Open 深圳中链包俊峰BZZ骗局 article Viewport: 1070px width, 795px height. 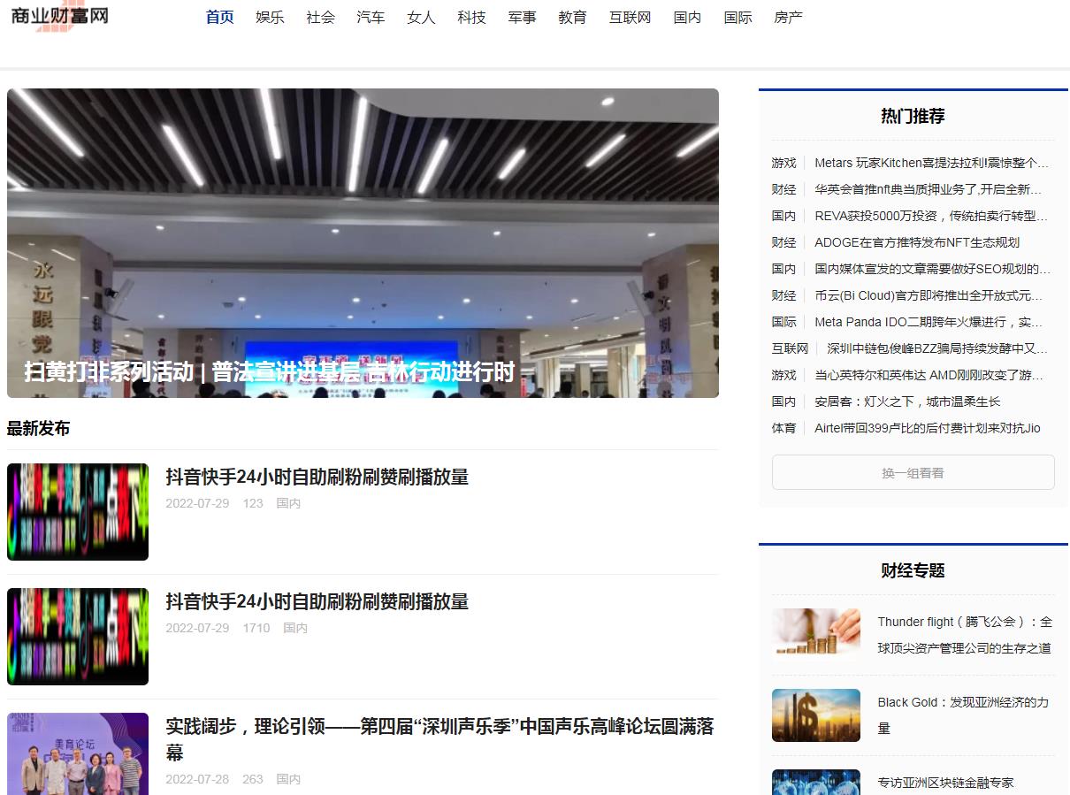[938, 348]
